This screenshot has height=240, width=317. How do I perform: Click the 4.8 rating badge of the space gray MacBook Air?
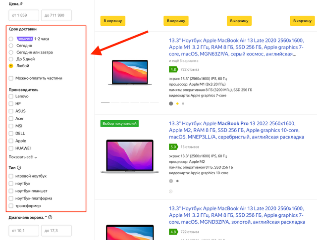pos(173,69)
